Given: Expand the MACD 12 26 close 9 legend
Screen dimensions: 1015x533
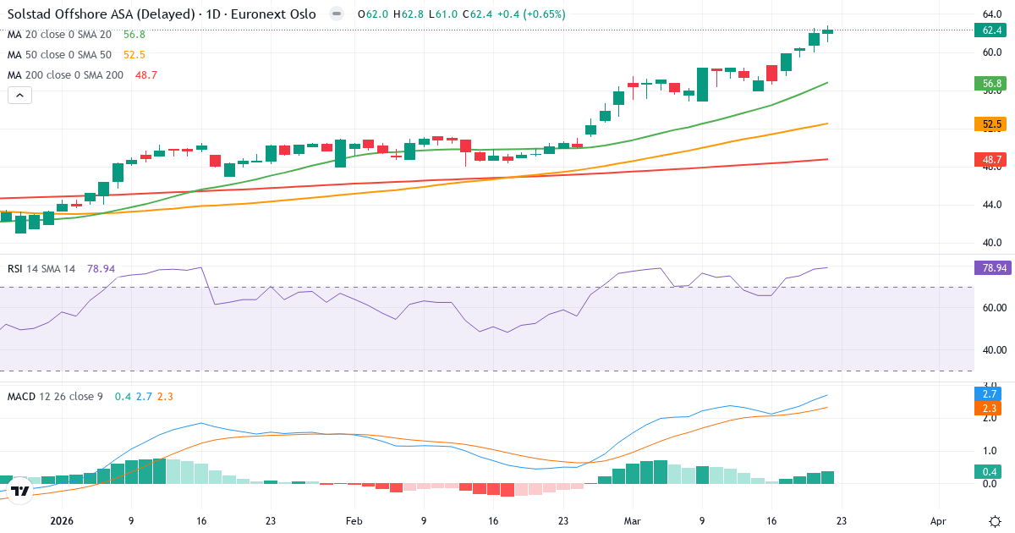Looking at the screenshot, I should [x=57, y=397].
